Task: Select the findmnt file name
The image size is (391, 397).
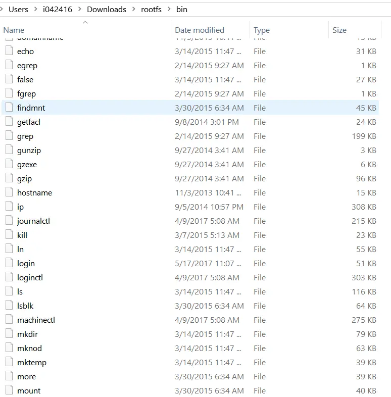Action: [31, 108]
